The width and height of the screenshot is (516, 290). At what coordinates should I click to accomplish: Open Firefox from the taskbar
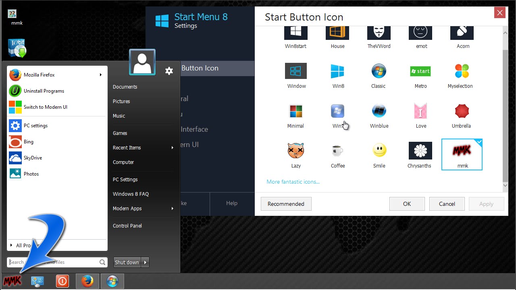pos(87,281)
